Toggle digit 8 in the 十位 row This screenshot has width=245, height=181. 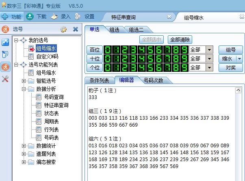pyautogui.click(x=176, y=59)
